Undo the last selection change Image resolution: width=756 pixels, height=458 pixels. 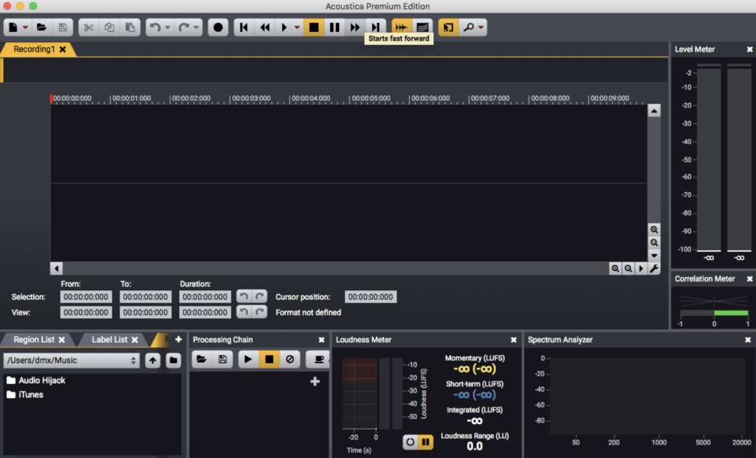click(244, 296)
